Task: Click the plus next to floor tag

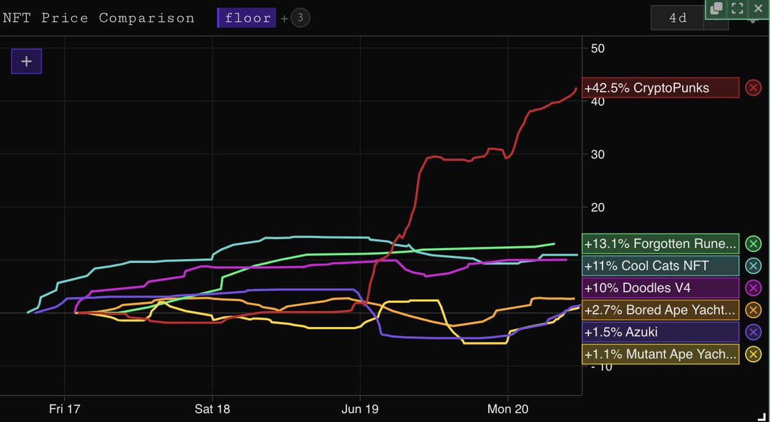Action: pyautogui.click(x=284, y=19)
